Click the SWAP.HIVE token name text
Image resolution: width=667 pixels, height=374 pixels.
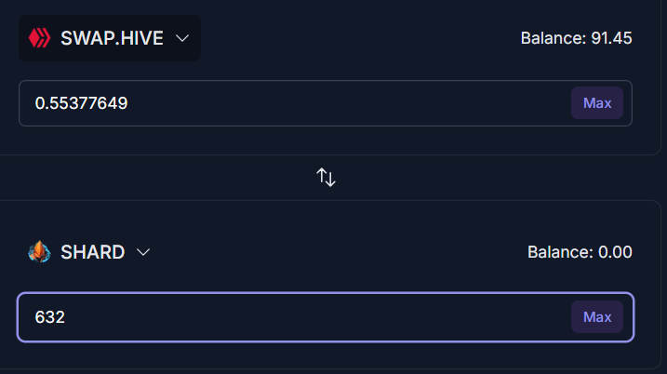(x=112, y=38)
